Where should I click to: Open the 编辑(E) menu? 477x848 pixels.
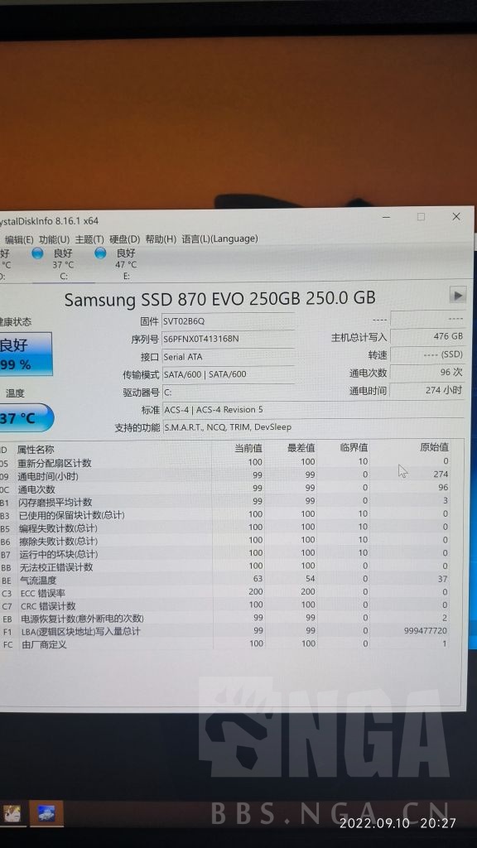pyautogui.click(x=19, y=238)
